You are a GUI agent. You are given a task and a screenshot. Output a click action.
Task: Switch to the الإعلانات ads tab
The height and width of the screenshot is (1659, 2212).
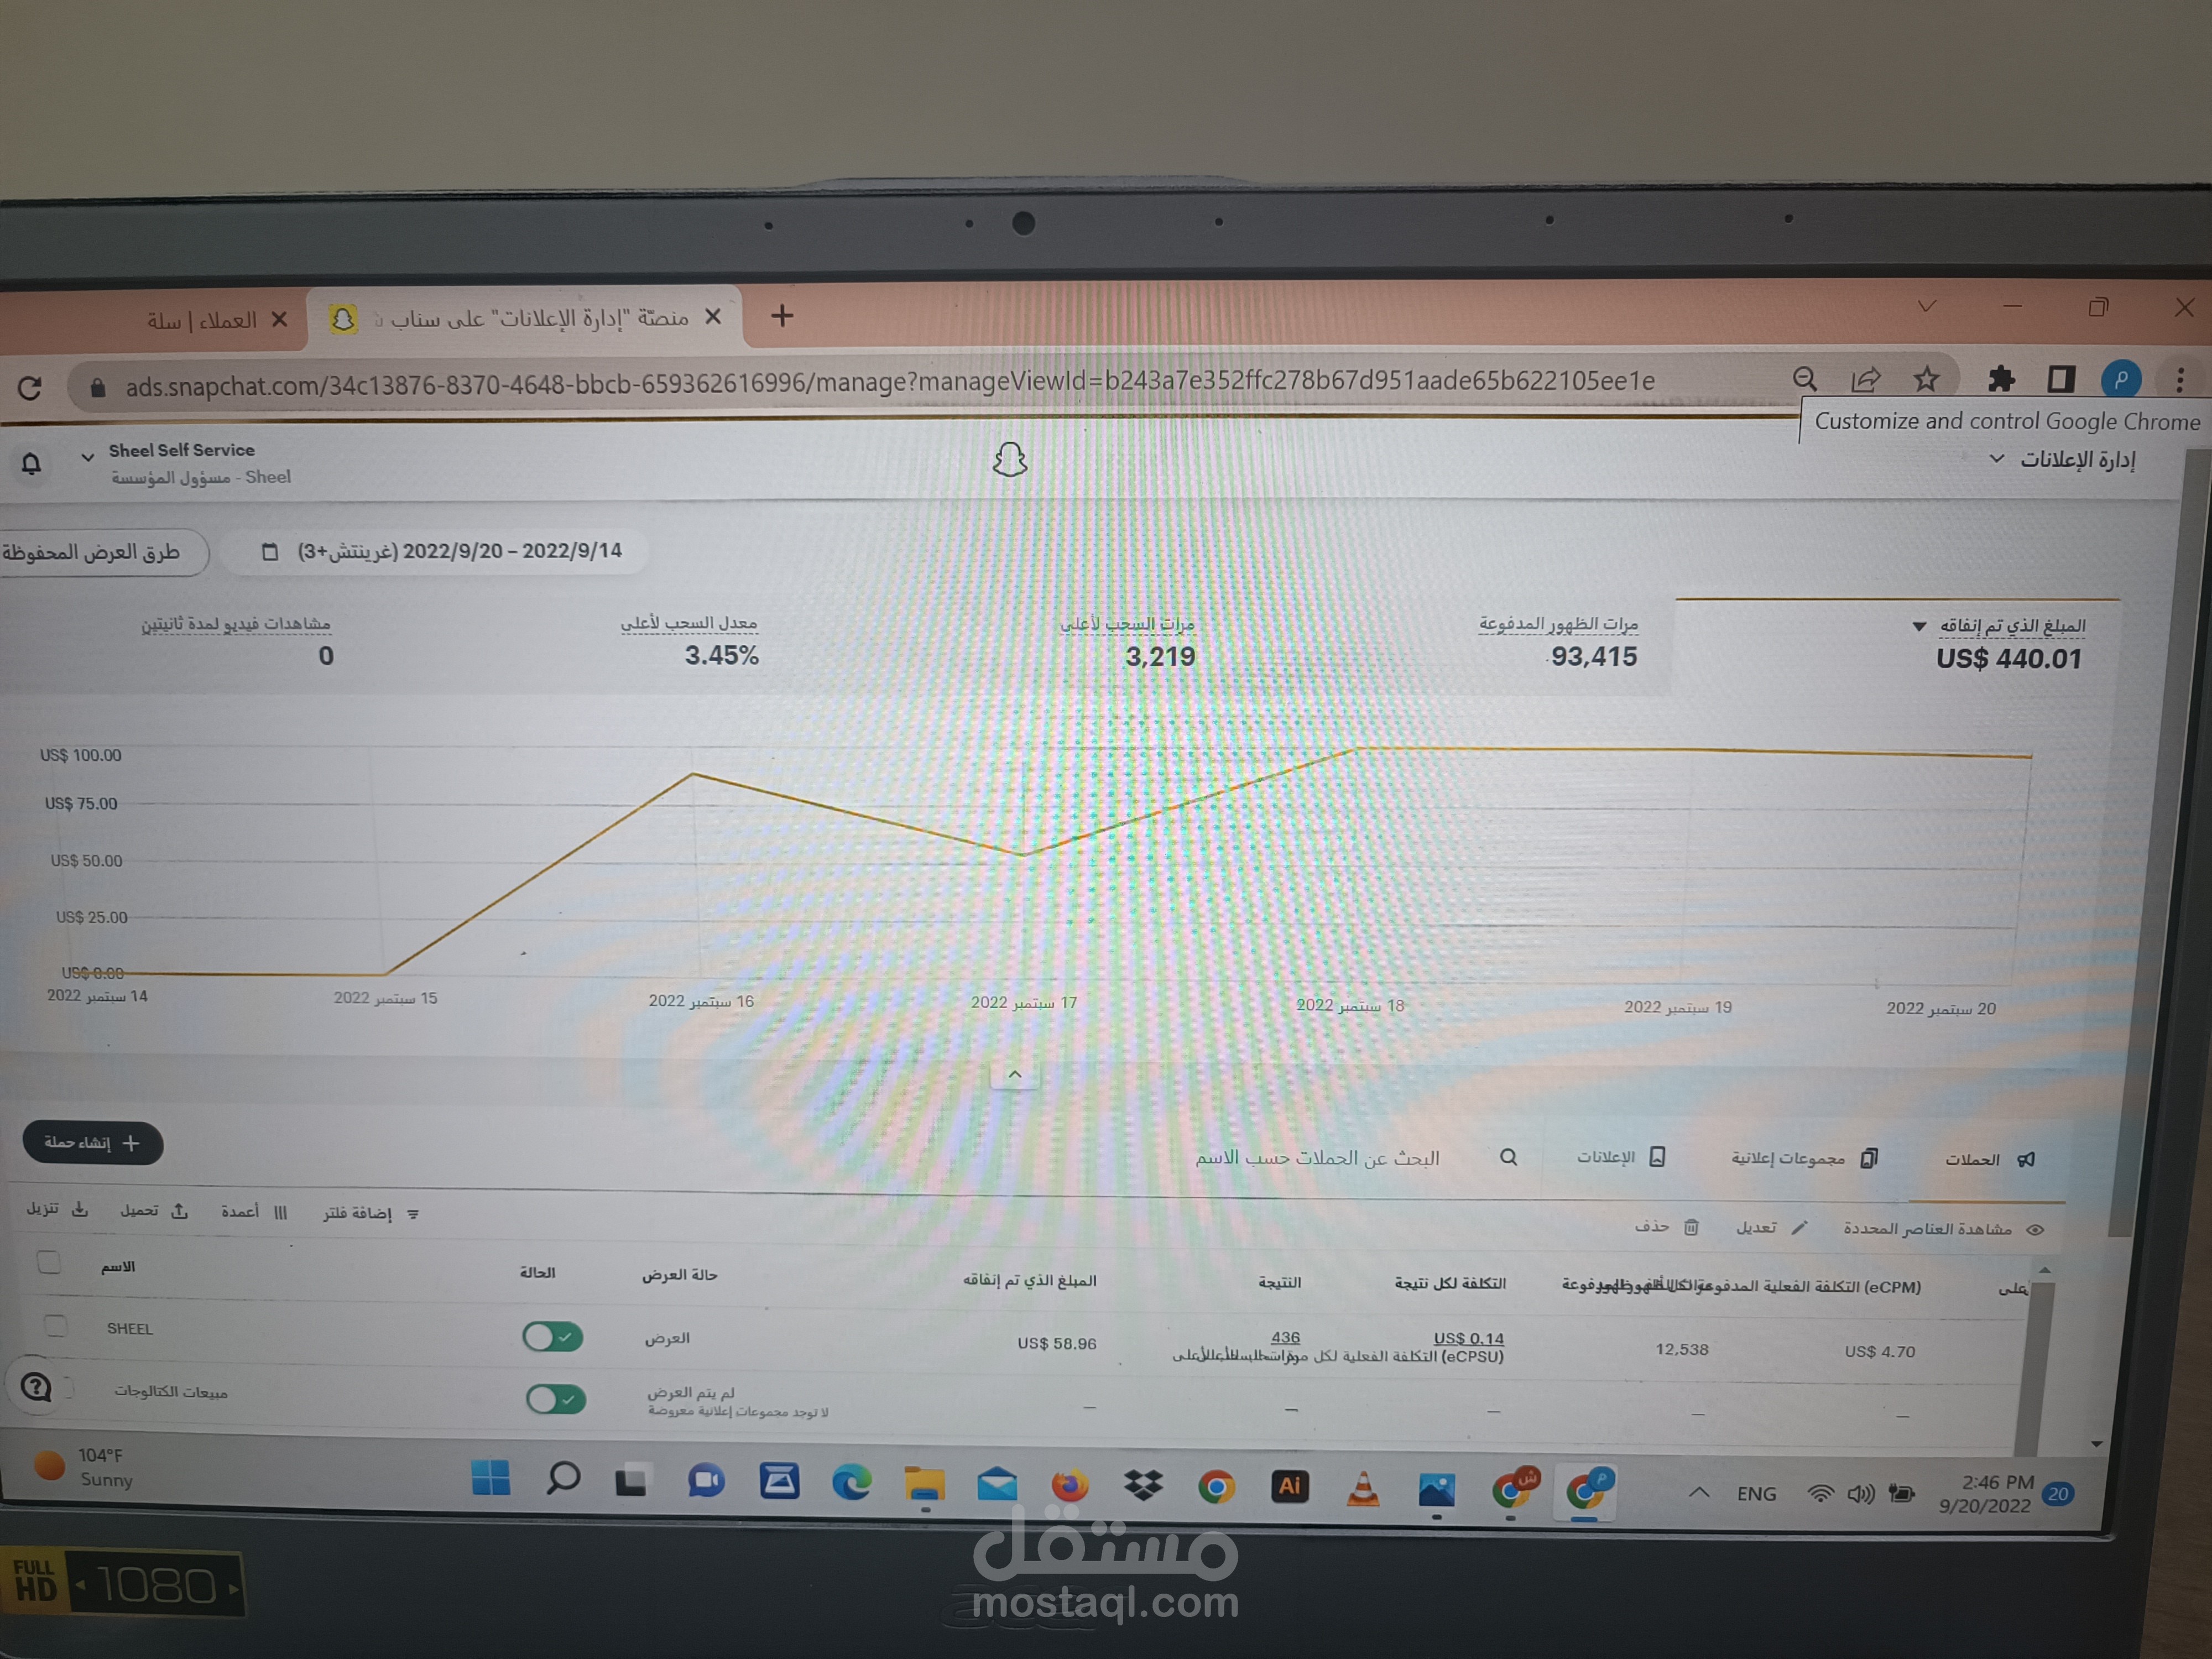click(x=1620, y=1157)
